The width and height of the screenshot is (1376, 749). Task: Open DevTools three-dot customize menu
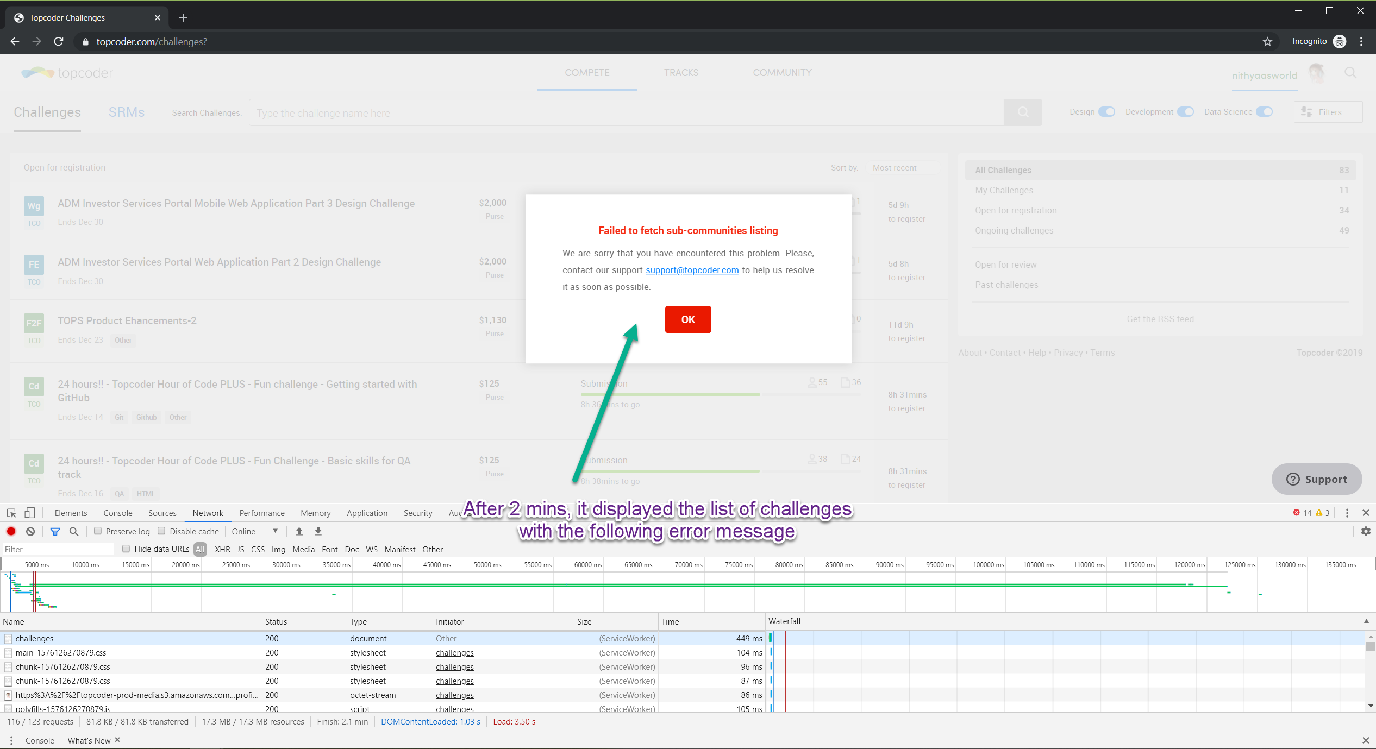coord(1347,513)
